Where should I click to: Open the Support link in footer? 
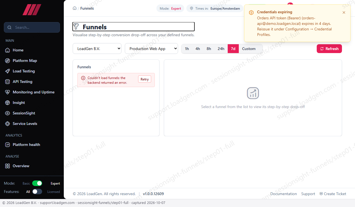click(308, 194)
